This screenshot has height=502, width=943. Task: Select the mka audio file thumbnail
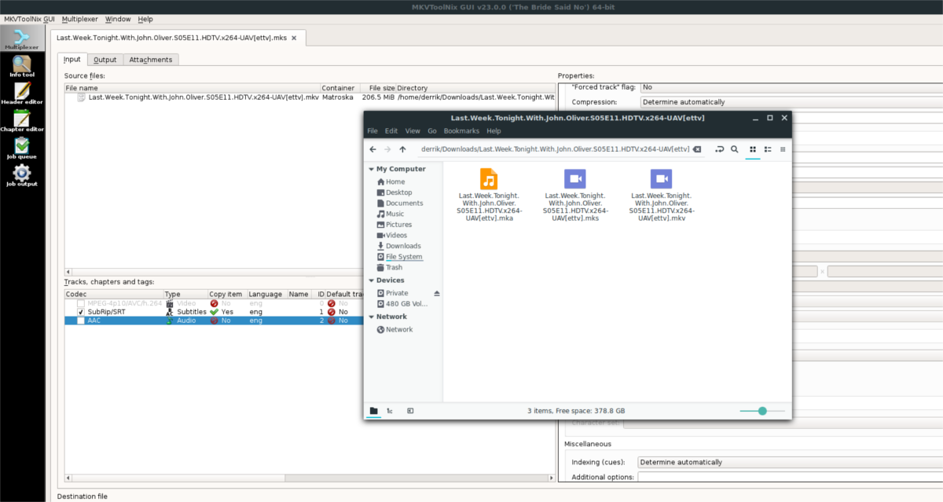click(x=489, y=179)
